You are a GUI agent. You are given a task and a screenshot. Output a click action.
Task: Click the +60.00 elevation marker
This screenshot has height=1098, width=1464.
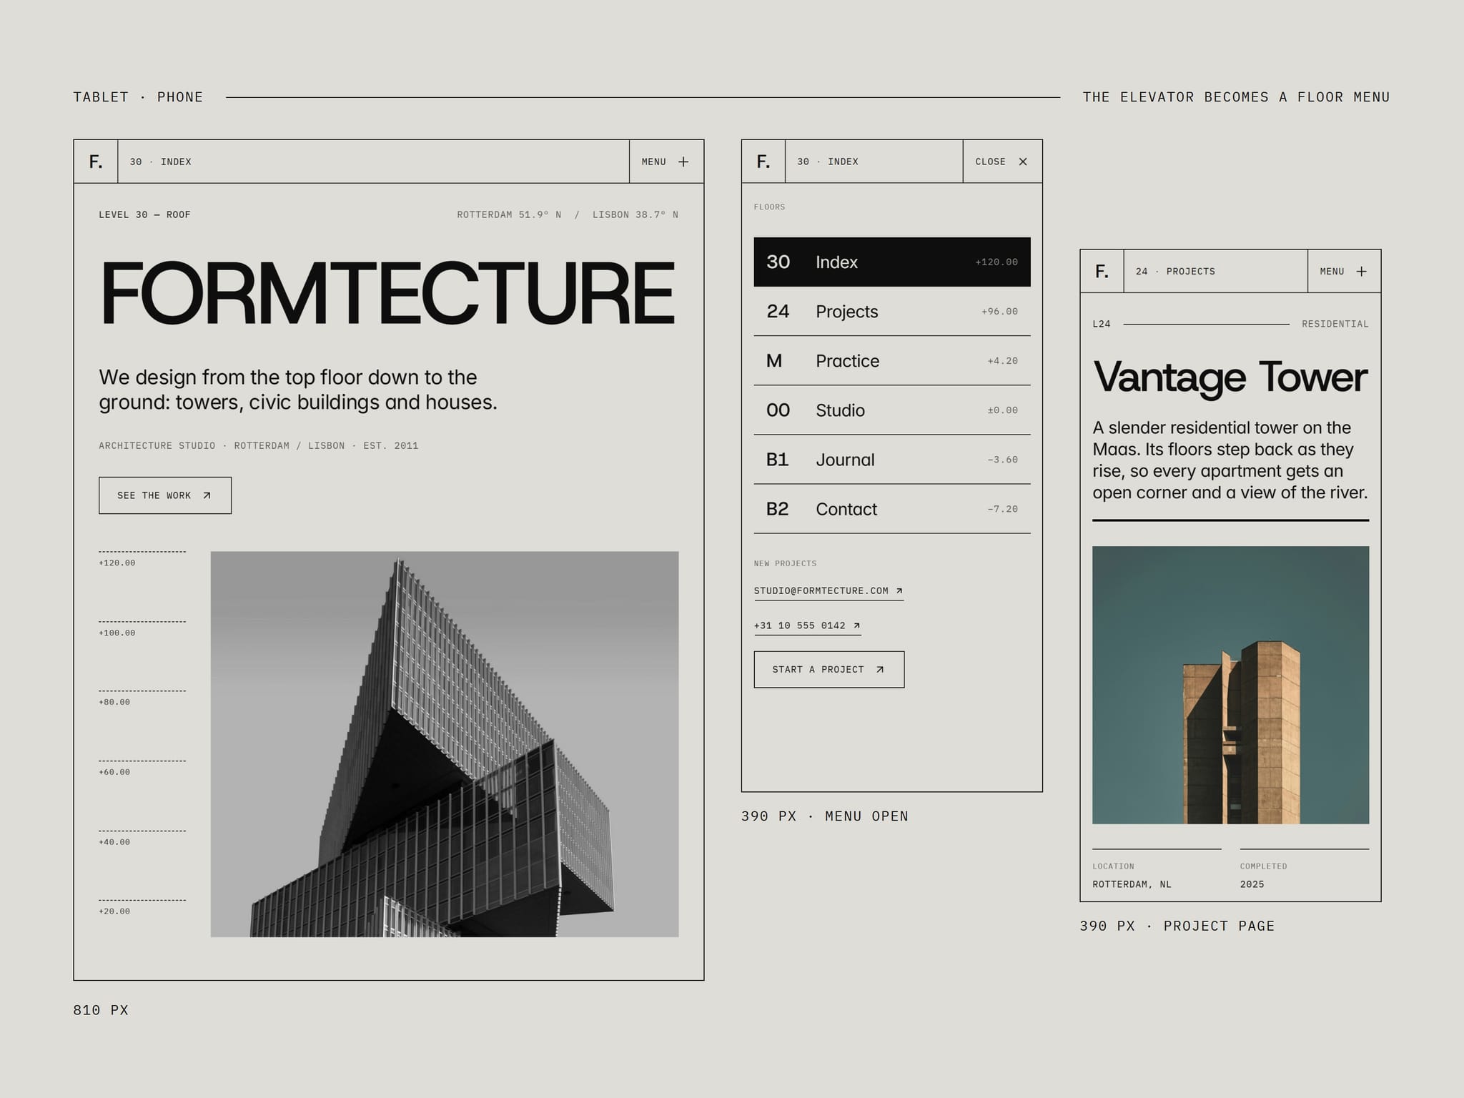click(x=114, y=773)
